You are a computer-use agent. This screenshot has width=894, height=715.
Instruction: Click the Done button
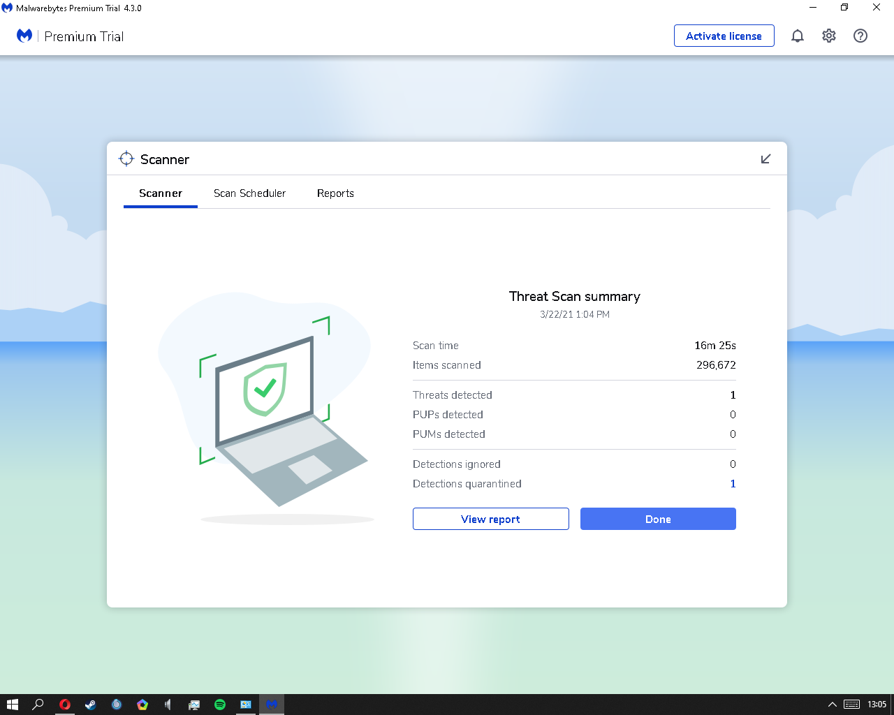point(658,519)
